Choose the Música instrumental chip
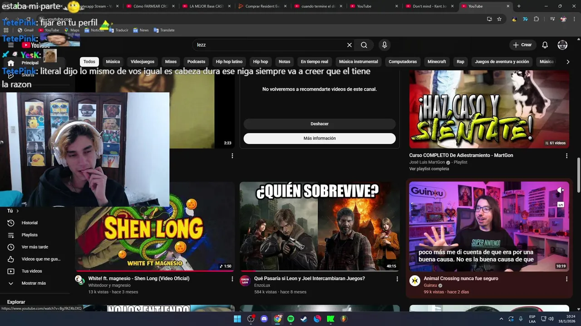 [x=359, y=62]
